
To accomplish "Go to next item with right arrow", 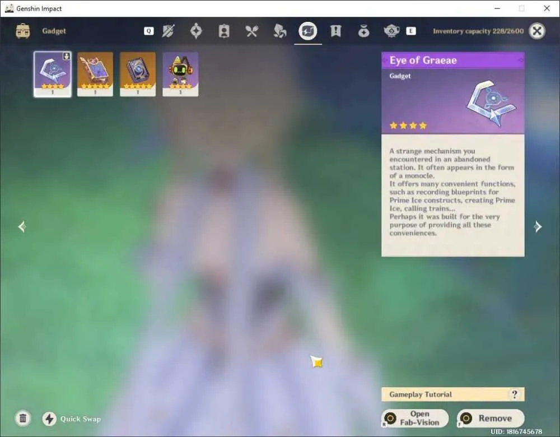I will click(538, 226).
